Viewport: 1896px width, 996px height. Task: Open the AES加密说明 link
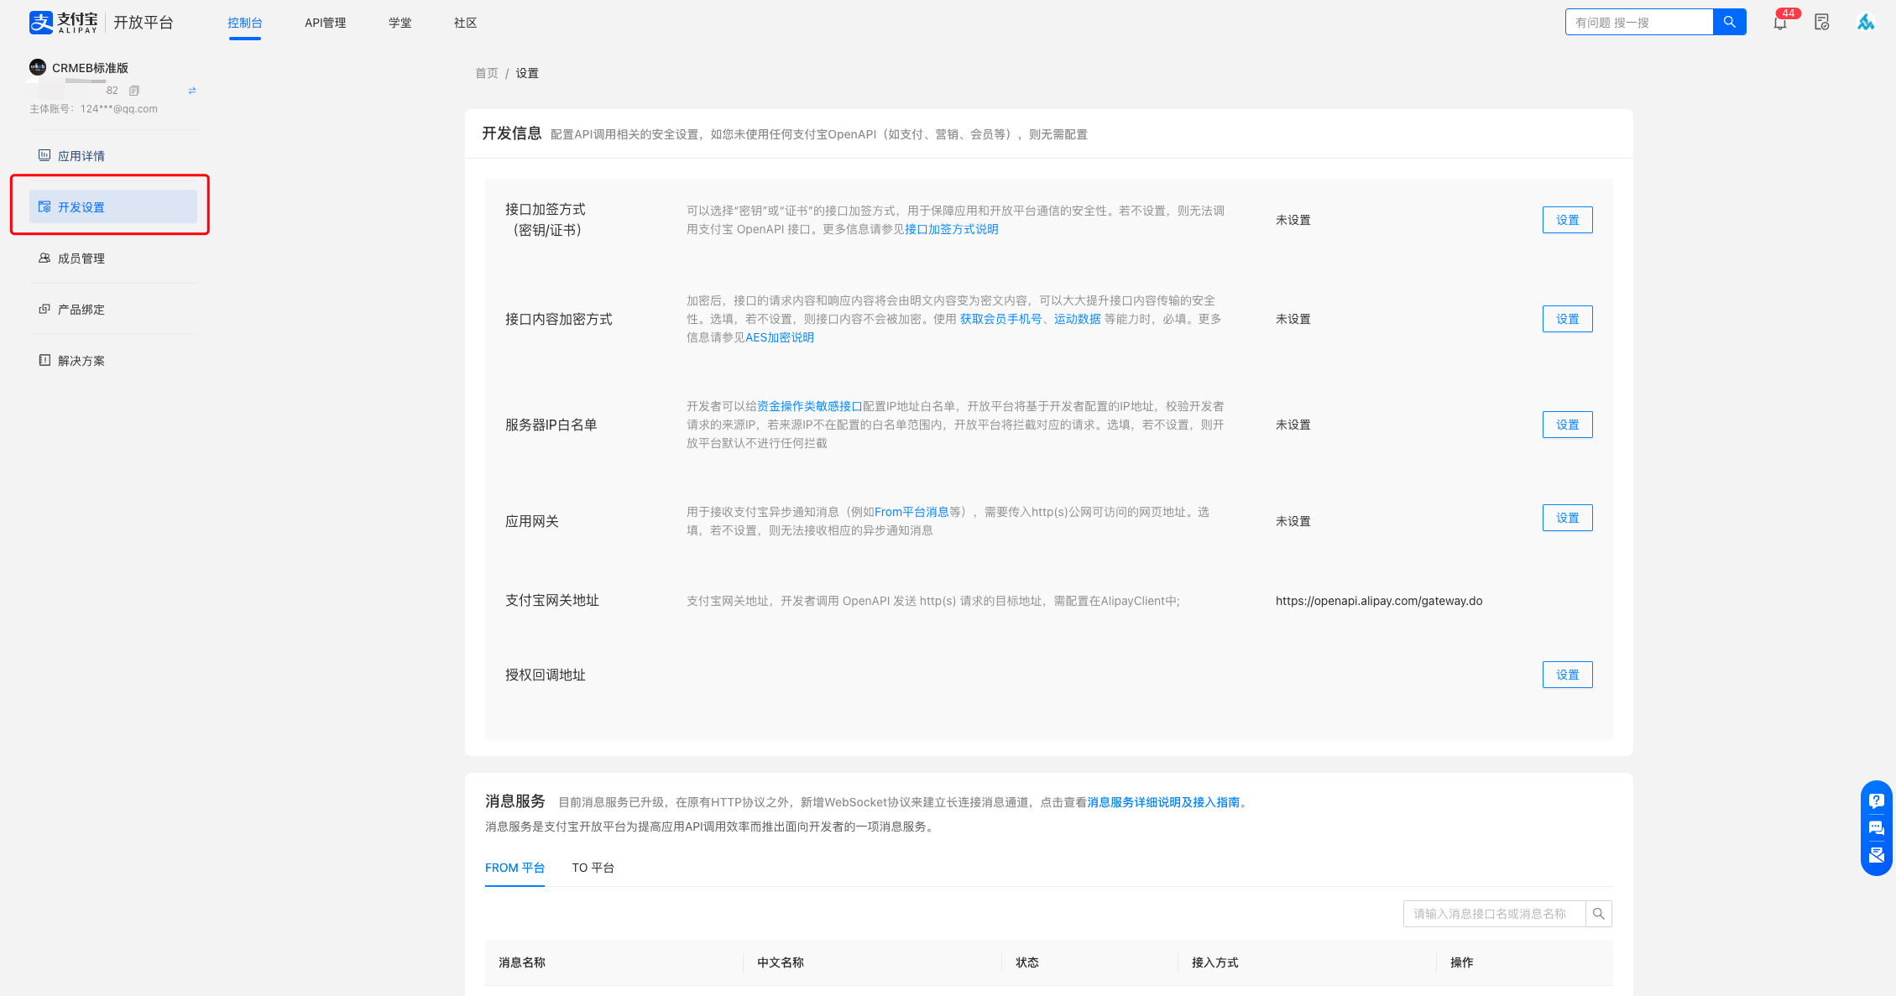pyautogui.click(x=779, y=337)
